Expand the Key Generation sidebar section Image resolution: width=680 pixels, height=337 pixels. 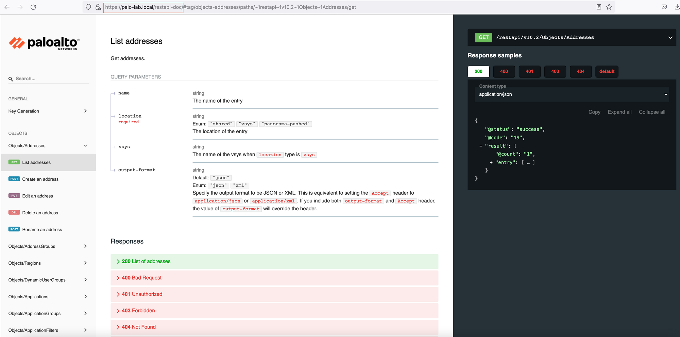48,111
